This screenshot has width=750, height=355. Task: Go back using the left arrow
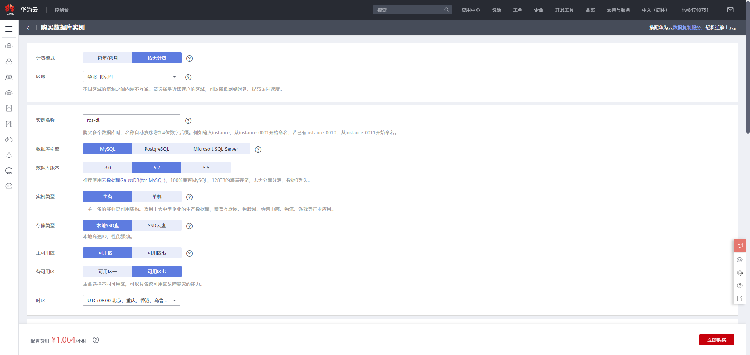click(x=28, y=27)
